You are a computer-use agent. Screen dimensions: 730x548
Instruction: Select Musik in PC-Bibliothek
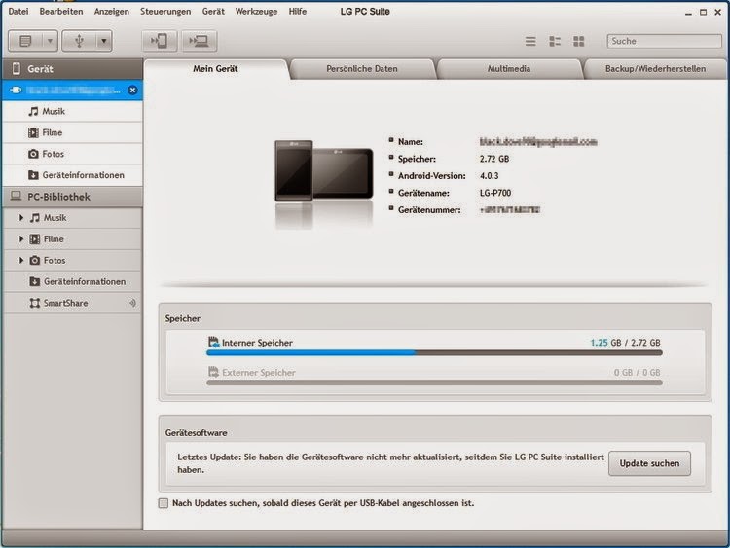pos(55,218)
